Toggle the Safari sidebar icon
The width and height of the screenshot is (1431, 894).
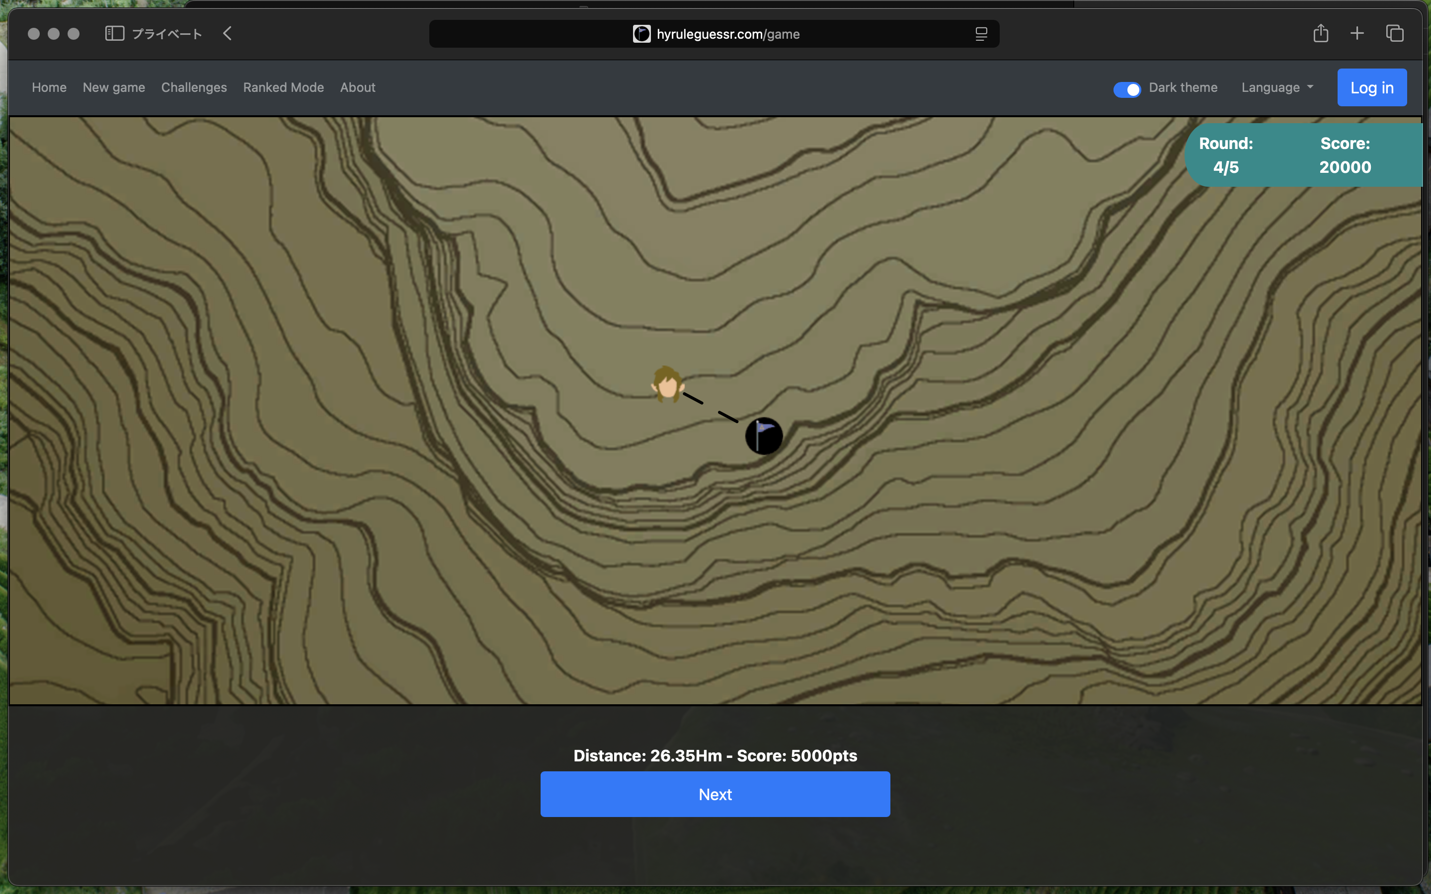[x=114, y=34]
